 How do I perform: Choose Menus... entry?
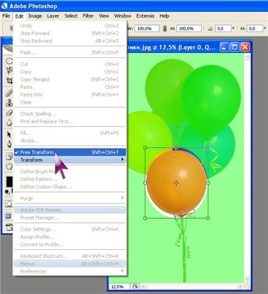click(70, 264)
